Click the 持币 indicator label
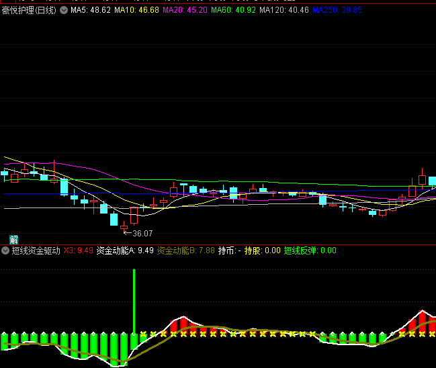The width and height of the screenshot is (436, 368). [x=229, y=250]
